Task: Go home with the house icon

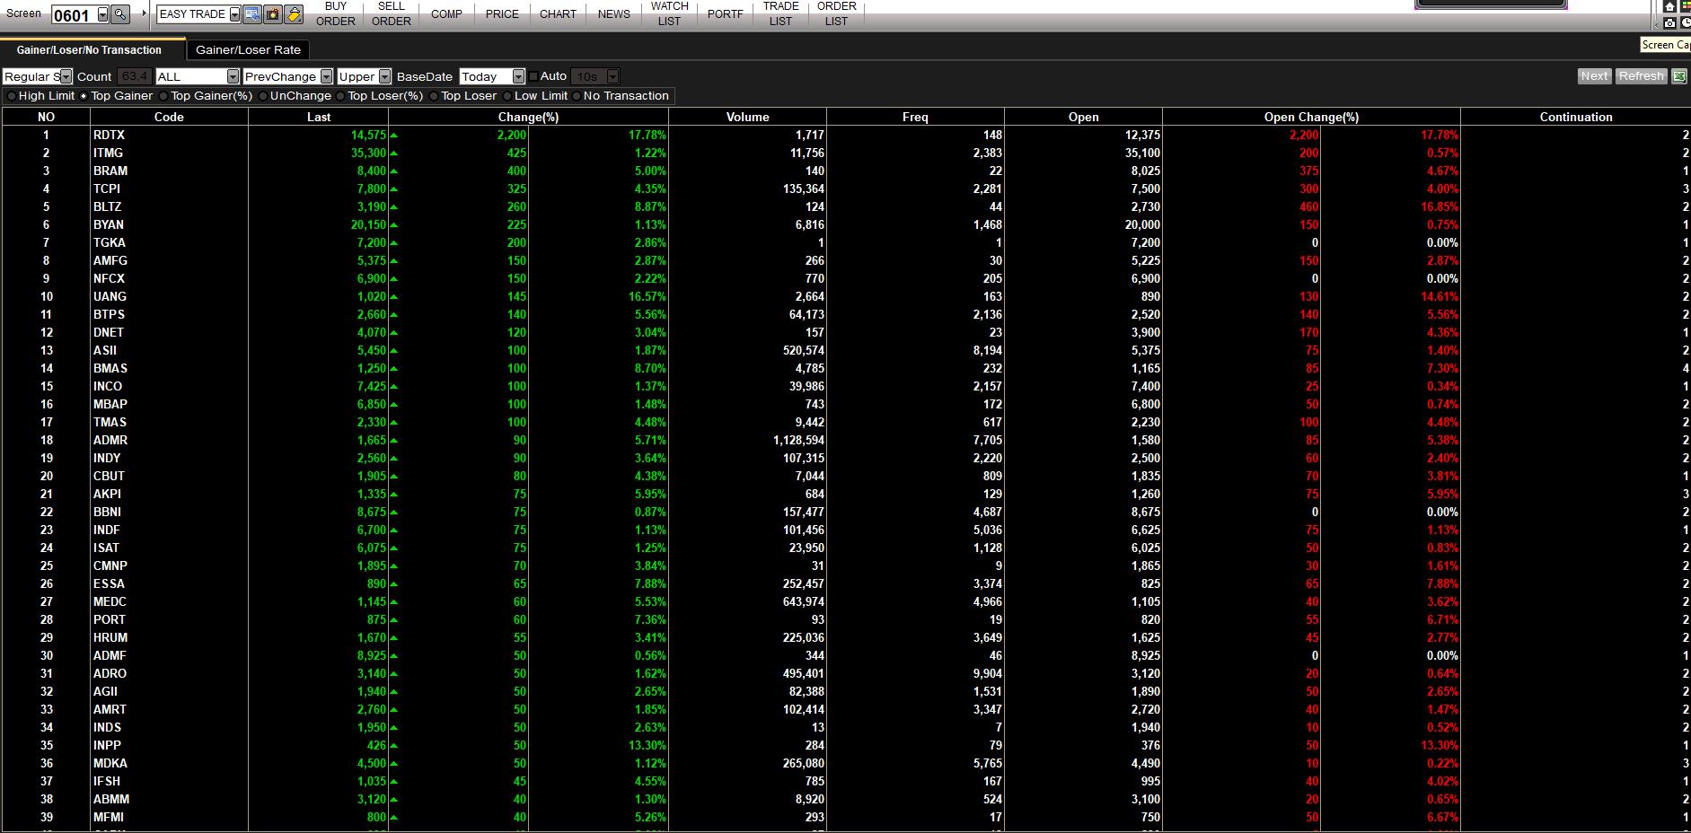Action: click(1669, 7)
